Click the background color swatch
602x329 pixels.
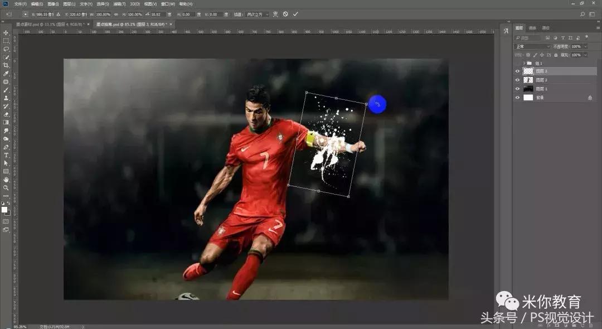pyautogui.click(x=8, y=213)
